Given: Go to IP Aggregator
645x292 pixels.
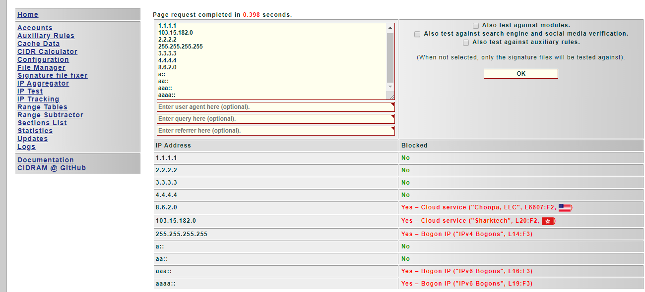Looking at the screenshot, I should 43,84.
